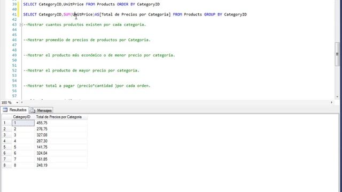Select the cell with value 324,04
Image resolution: width=342 pixels, height=192 pixels.
point(60,153)
